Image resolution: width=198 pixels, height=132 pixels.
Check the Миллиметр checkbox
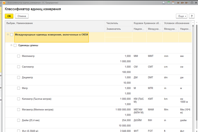pos(18,56)
